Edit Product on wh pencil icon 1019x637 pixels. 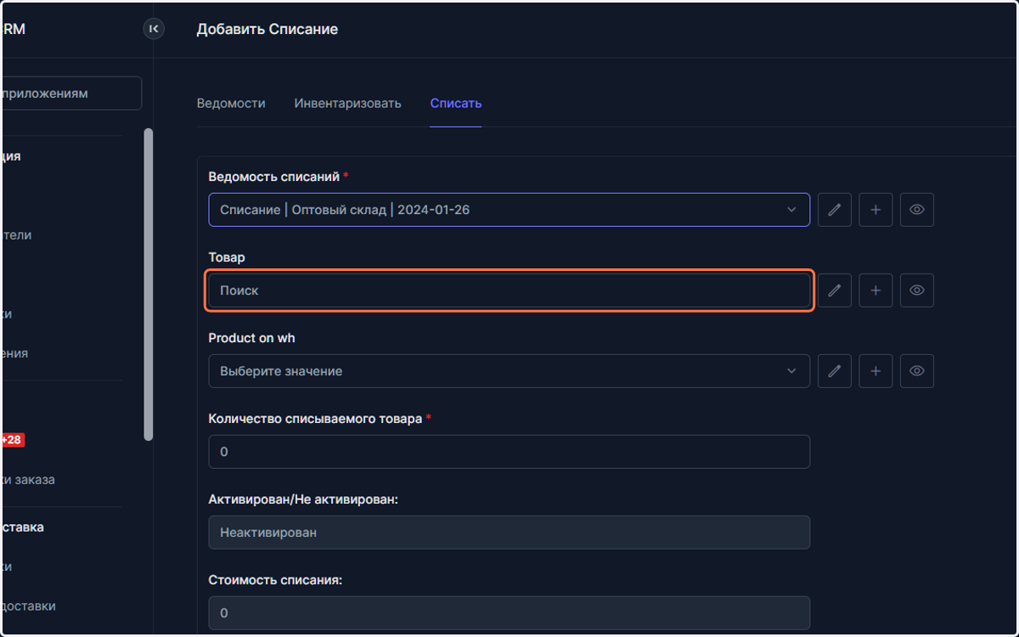[835, 371]
